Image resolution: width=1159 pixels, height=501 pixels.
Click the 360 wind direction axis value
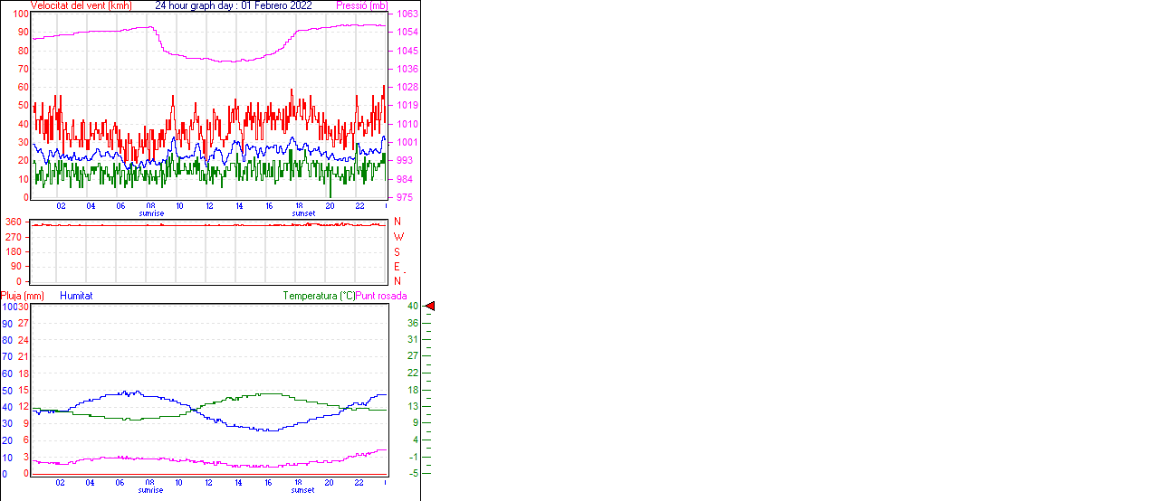pyautogui.click(x=14, y=222)
